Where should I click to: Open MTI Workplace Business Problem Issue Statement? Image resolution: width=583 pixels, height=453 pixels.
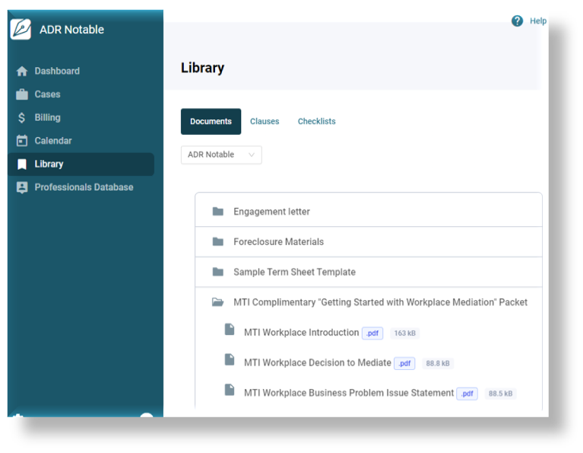(348, 394)
